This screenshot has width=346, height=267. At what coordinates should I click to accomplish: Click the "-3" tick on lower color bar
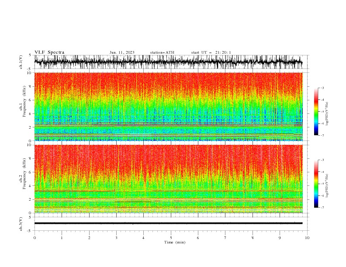click(322, 160)
